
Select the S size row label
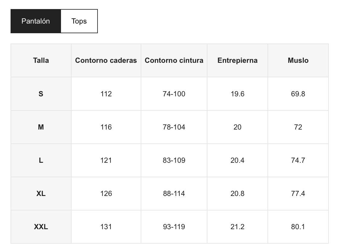point(41,94)
